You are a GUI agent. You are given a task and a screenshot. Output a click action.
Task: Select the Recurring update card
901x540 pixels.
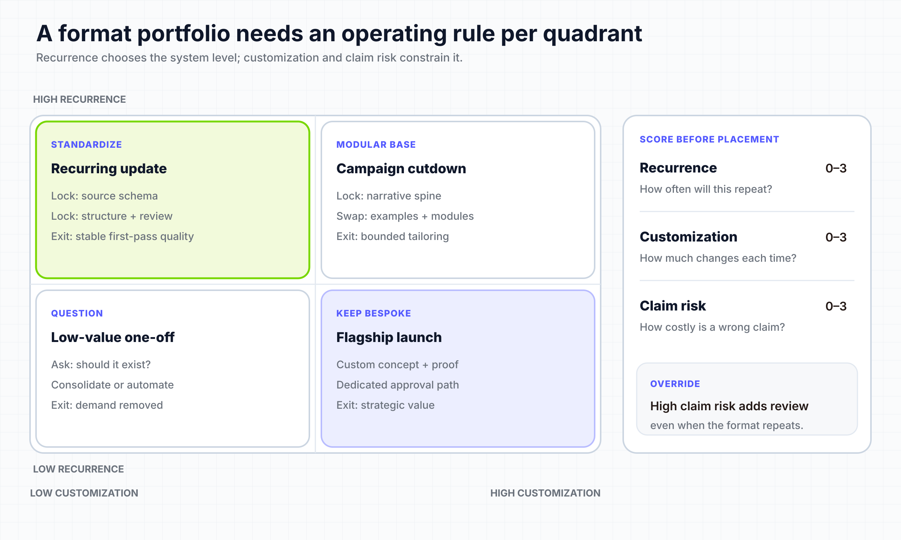(173, 200)
